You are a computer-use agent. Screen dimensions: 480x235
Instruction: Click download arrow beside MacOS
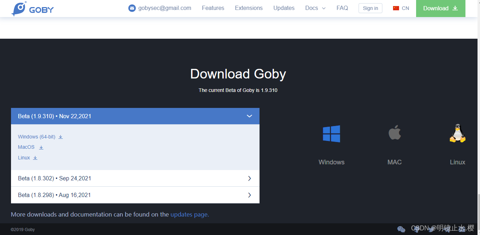pos(41,147)
